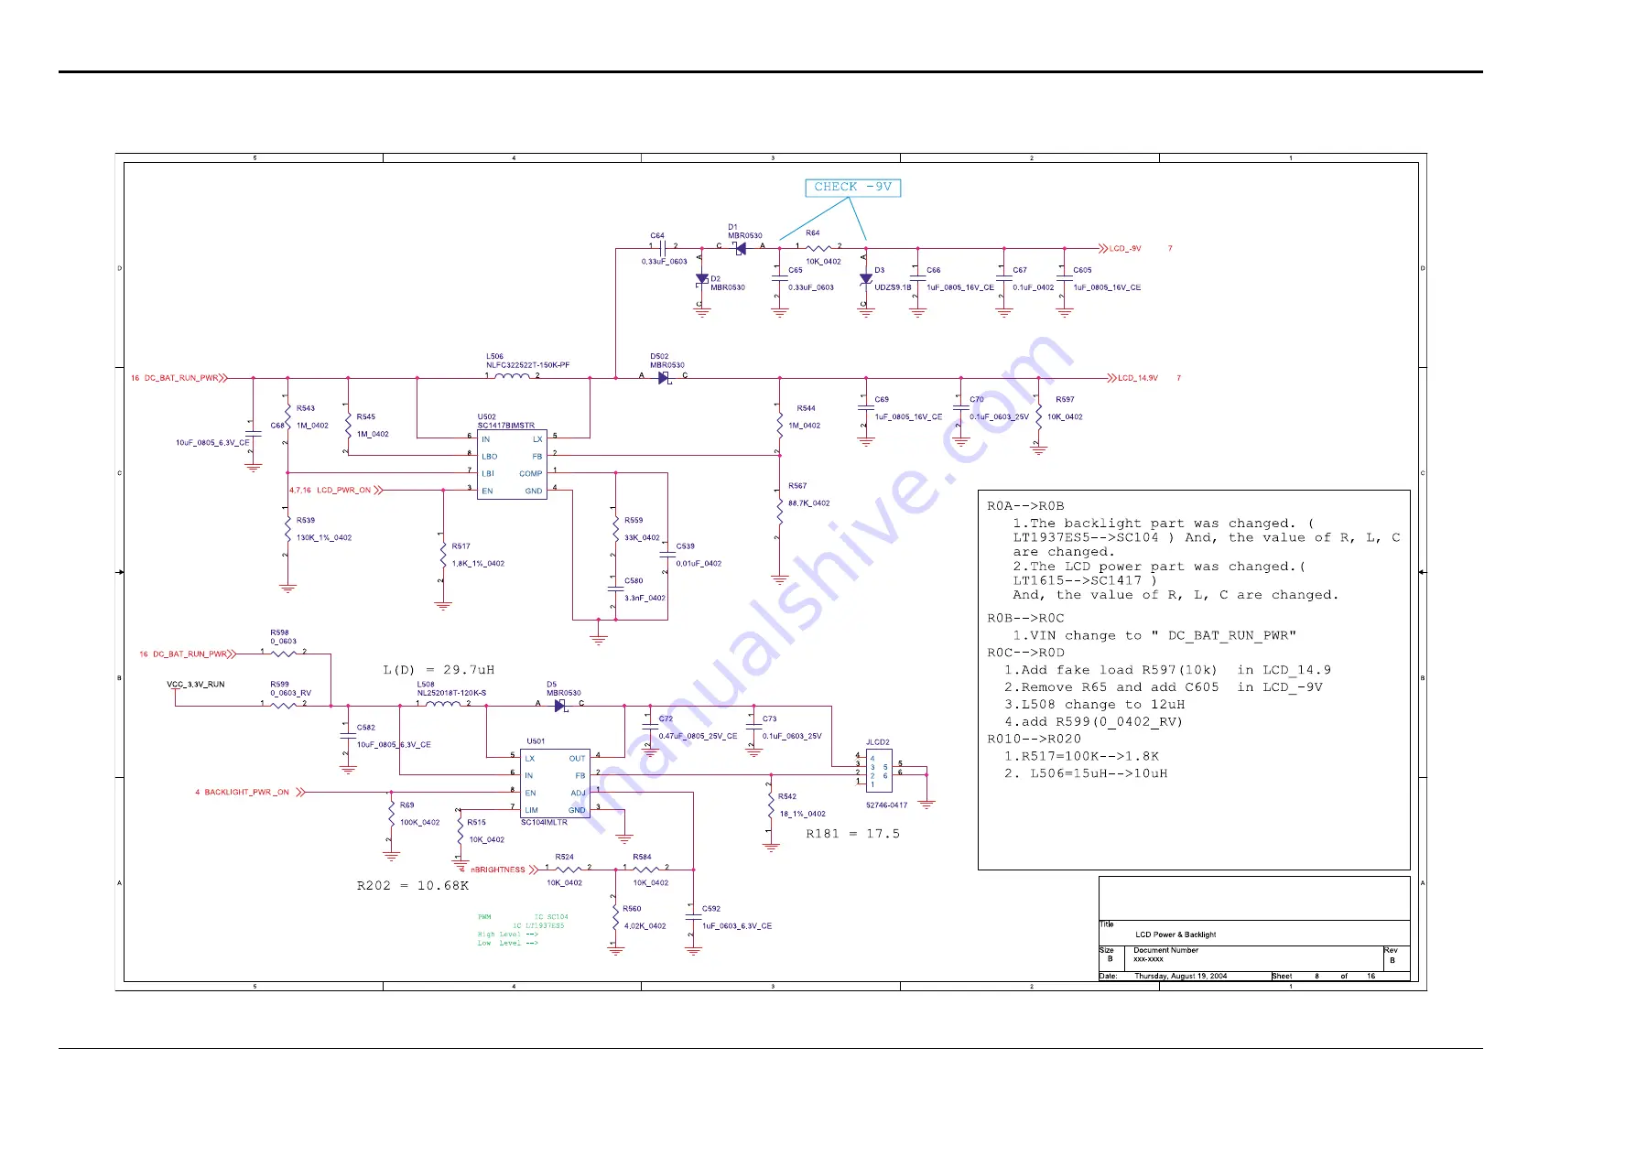Click the green PWM level note

click(523, 930)
